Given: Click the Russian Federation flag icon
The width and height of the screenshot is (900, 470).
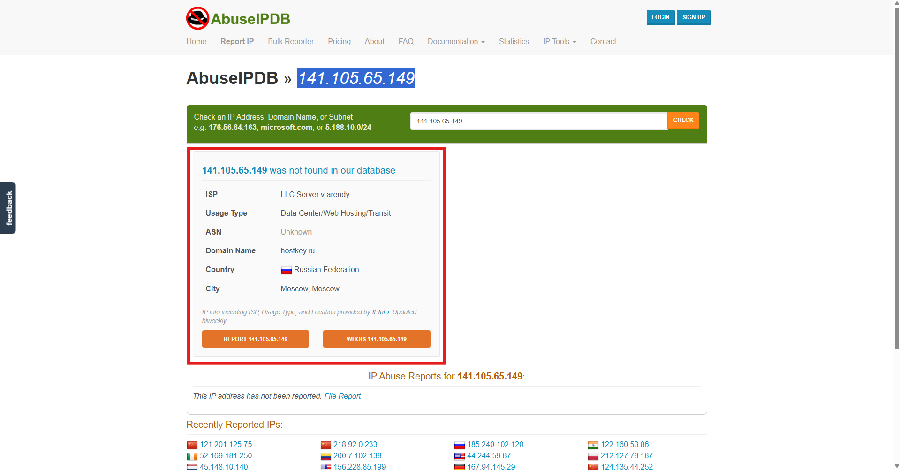Looking at the screenshot, I should coord(286,270).
